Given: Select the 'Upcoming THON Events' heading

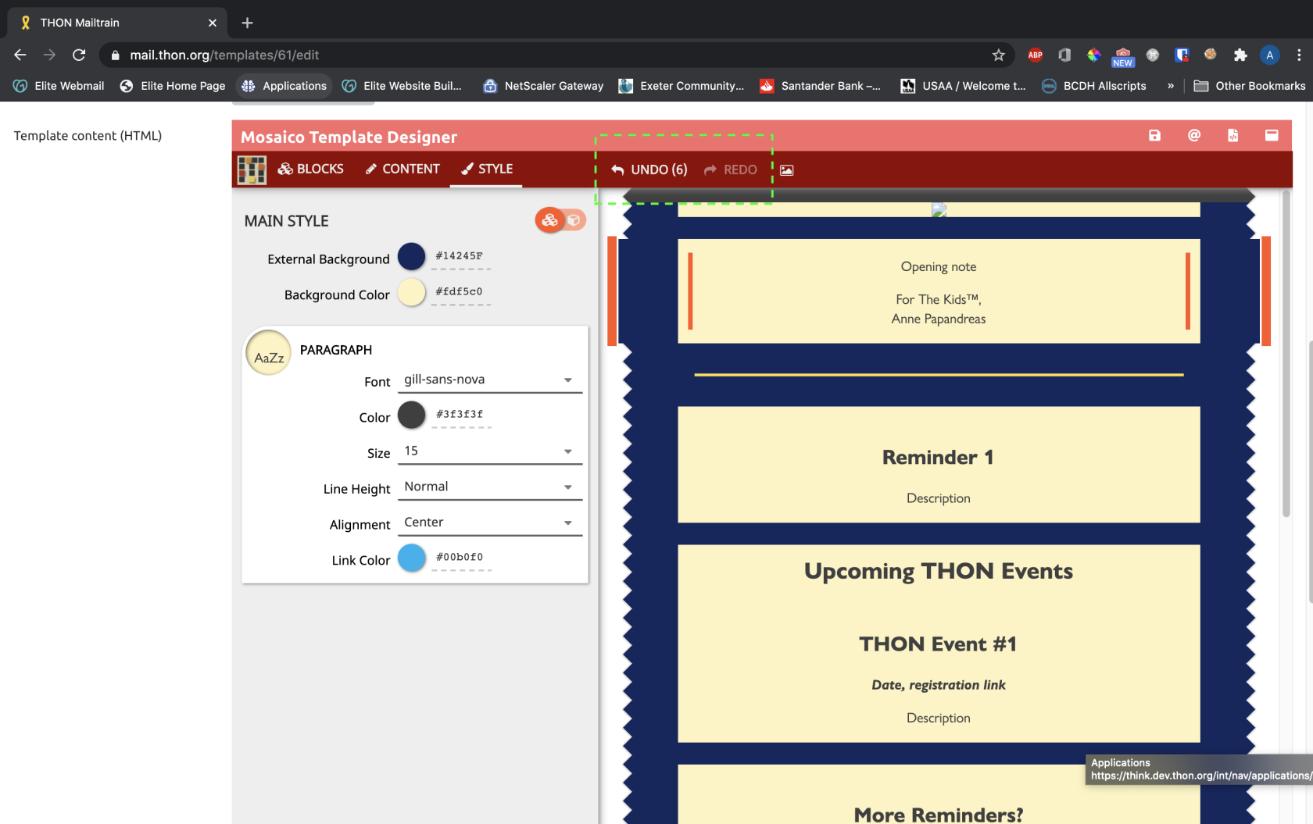Looking at the screenshot, I should click(x=939, y=572).
